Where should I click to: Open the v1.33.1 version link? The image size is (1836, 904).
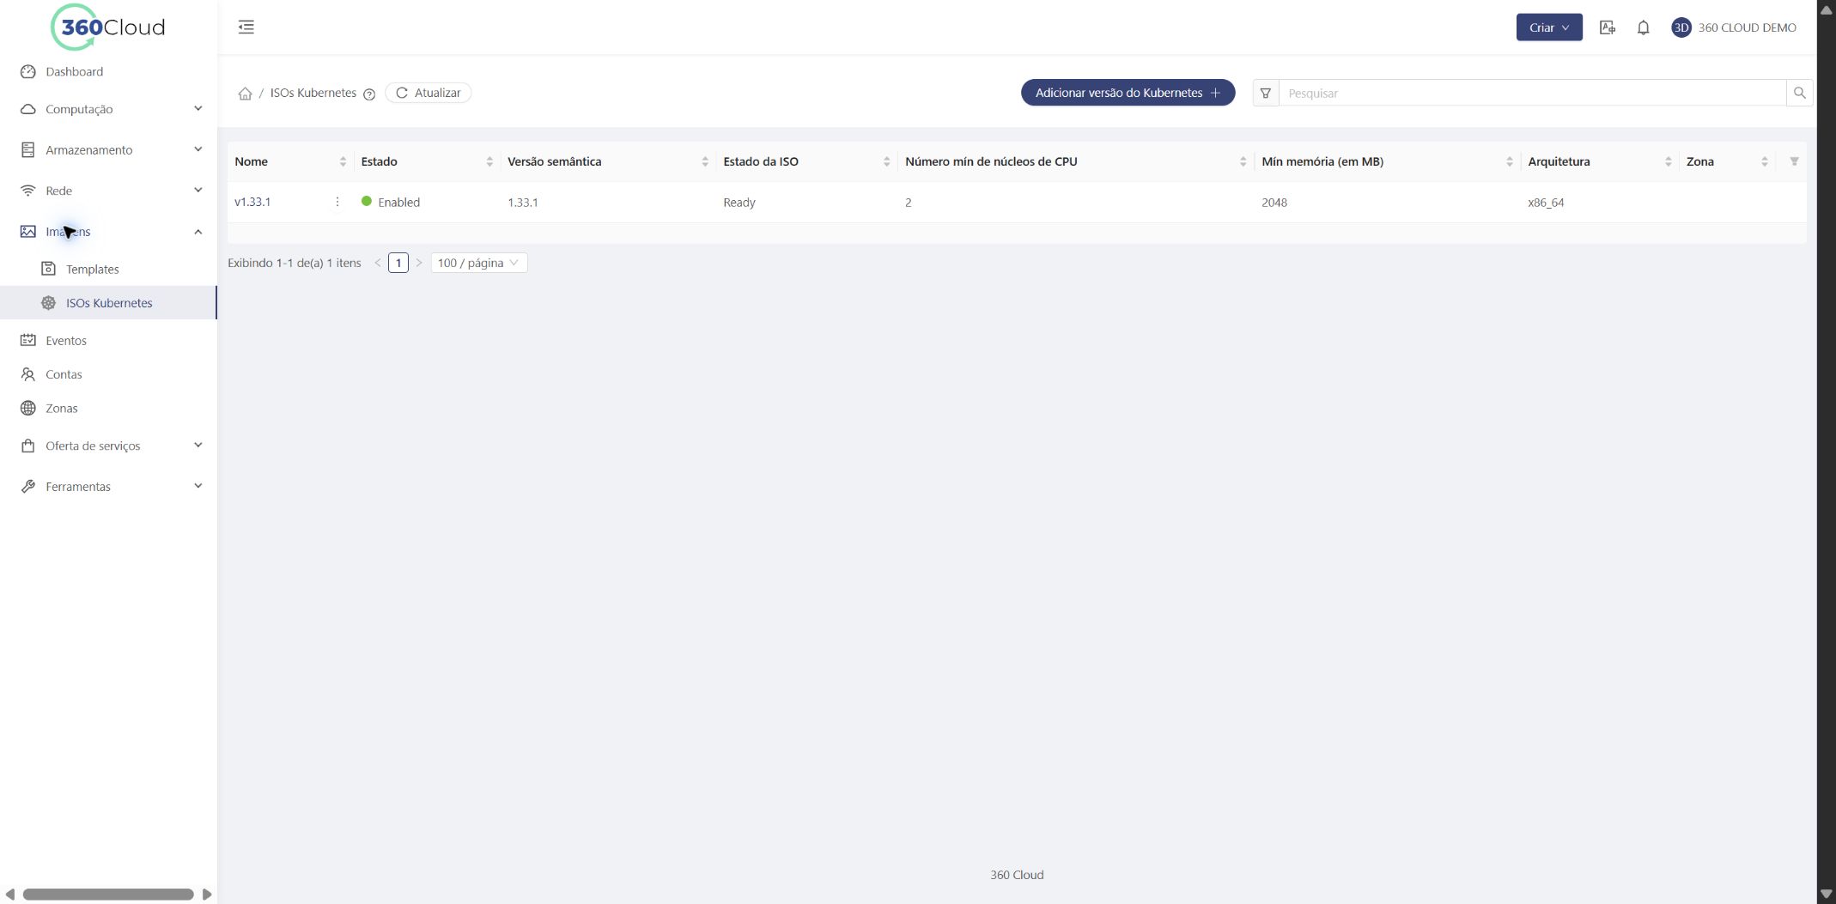[x=252, y=202]
